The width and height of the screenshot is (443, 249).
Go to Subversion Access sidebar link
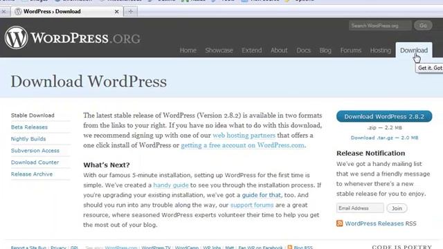click(x=35, y=151)
